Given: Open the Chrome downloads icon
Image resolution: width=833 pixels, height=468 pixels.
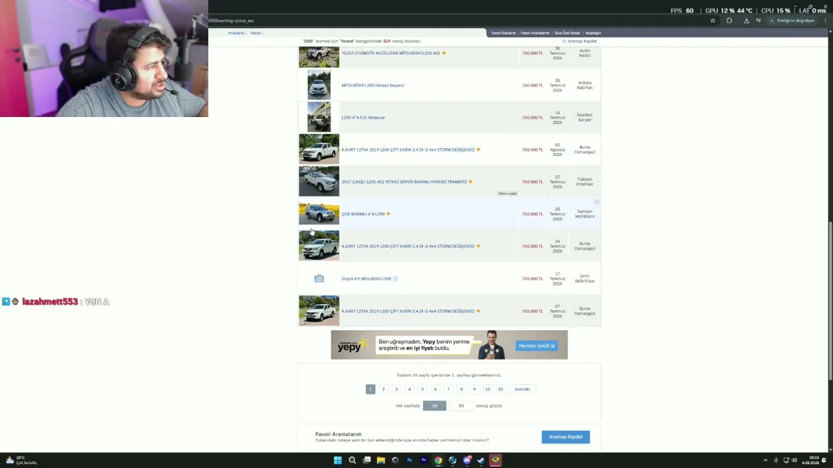Looking at the screenshot, I should point(746,21).
